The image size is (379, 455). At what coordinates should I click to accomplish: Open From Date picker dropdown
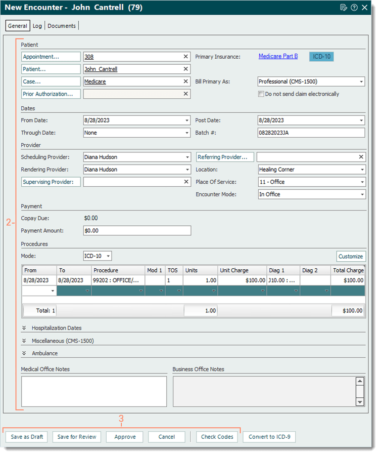click(187, 120)
